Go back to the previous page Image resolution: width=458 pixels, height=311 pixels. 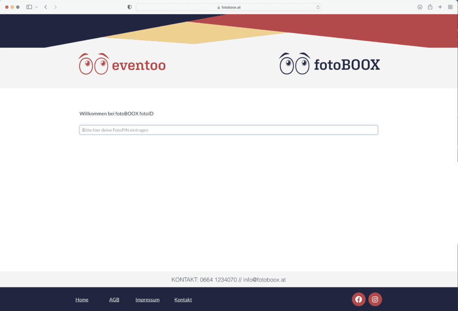(46, 7)
